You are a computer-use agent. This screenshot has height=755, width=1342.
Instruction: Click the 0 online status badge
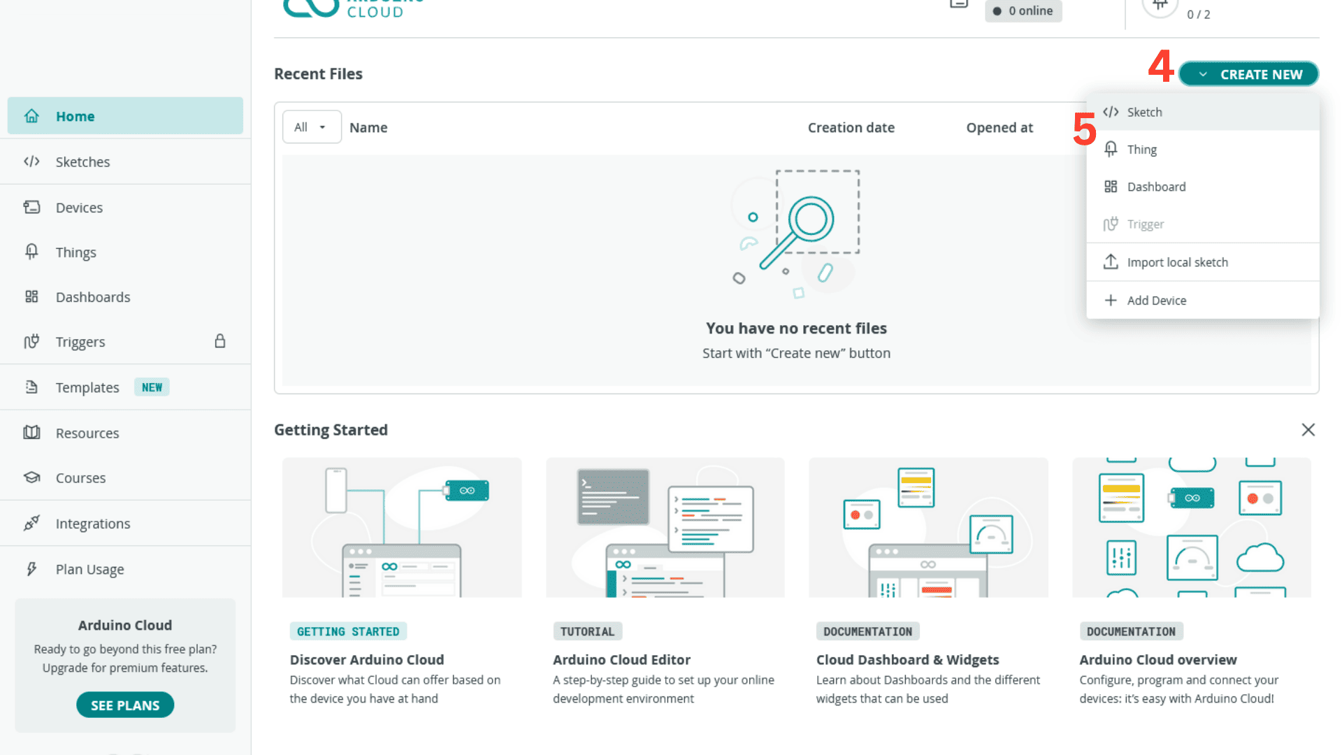coord(1023,11)
